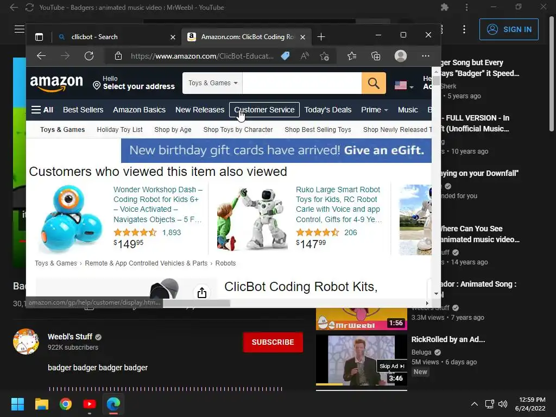Open the US flag language dropdown
The height and width of the screenshot is (417, 556).
[404, 85]
